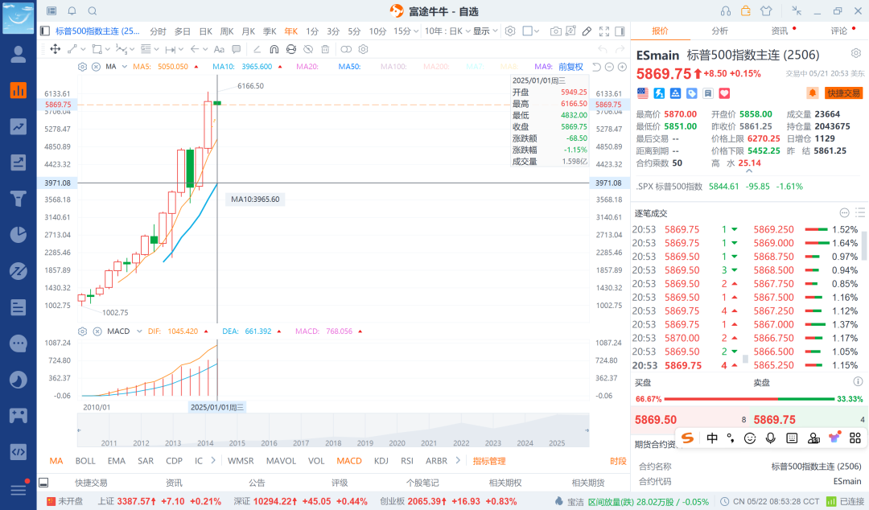Select the crosshair move drawing tool

(56, 49)
